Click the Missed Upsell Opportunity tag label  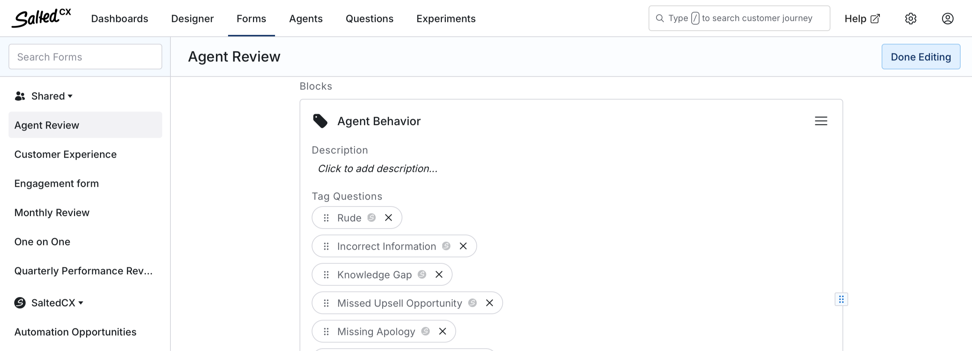400,303
